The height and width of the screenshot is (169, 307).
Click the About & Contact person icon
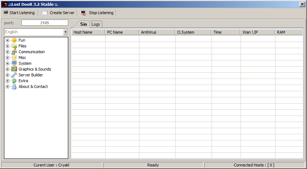coord(14,86)
